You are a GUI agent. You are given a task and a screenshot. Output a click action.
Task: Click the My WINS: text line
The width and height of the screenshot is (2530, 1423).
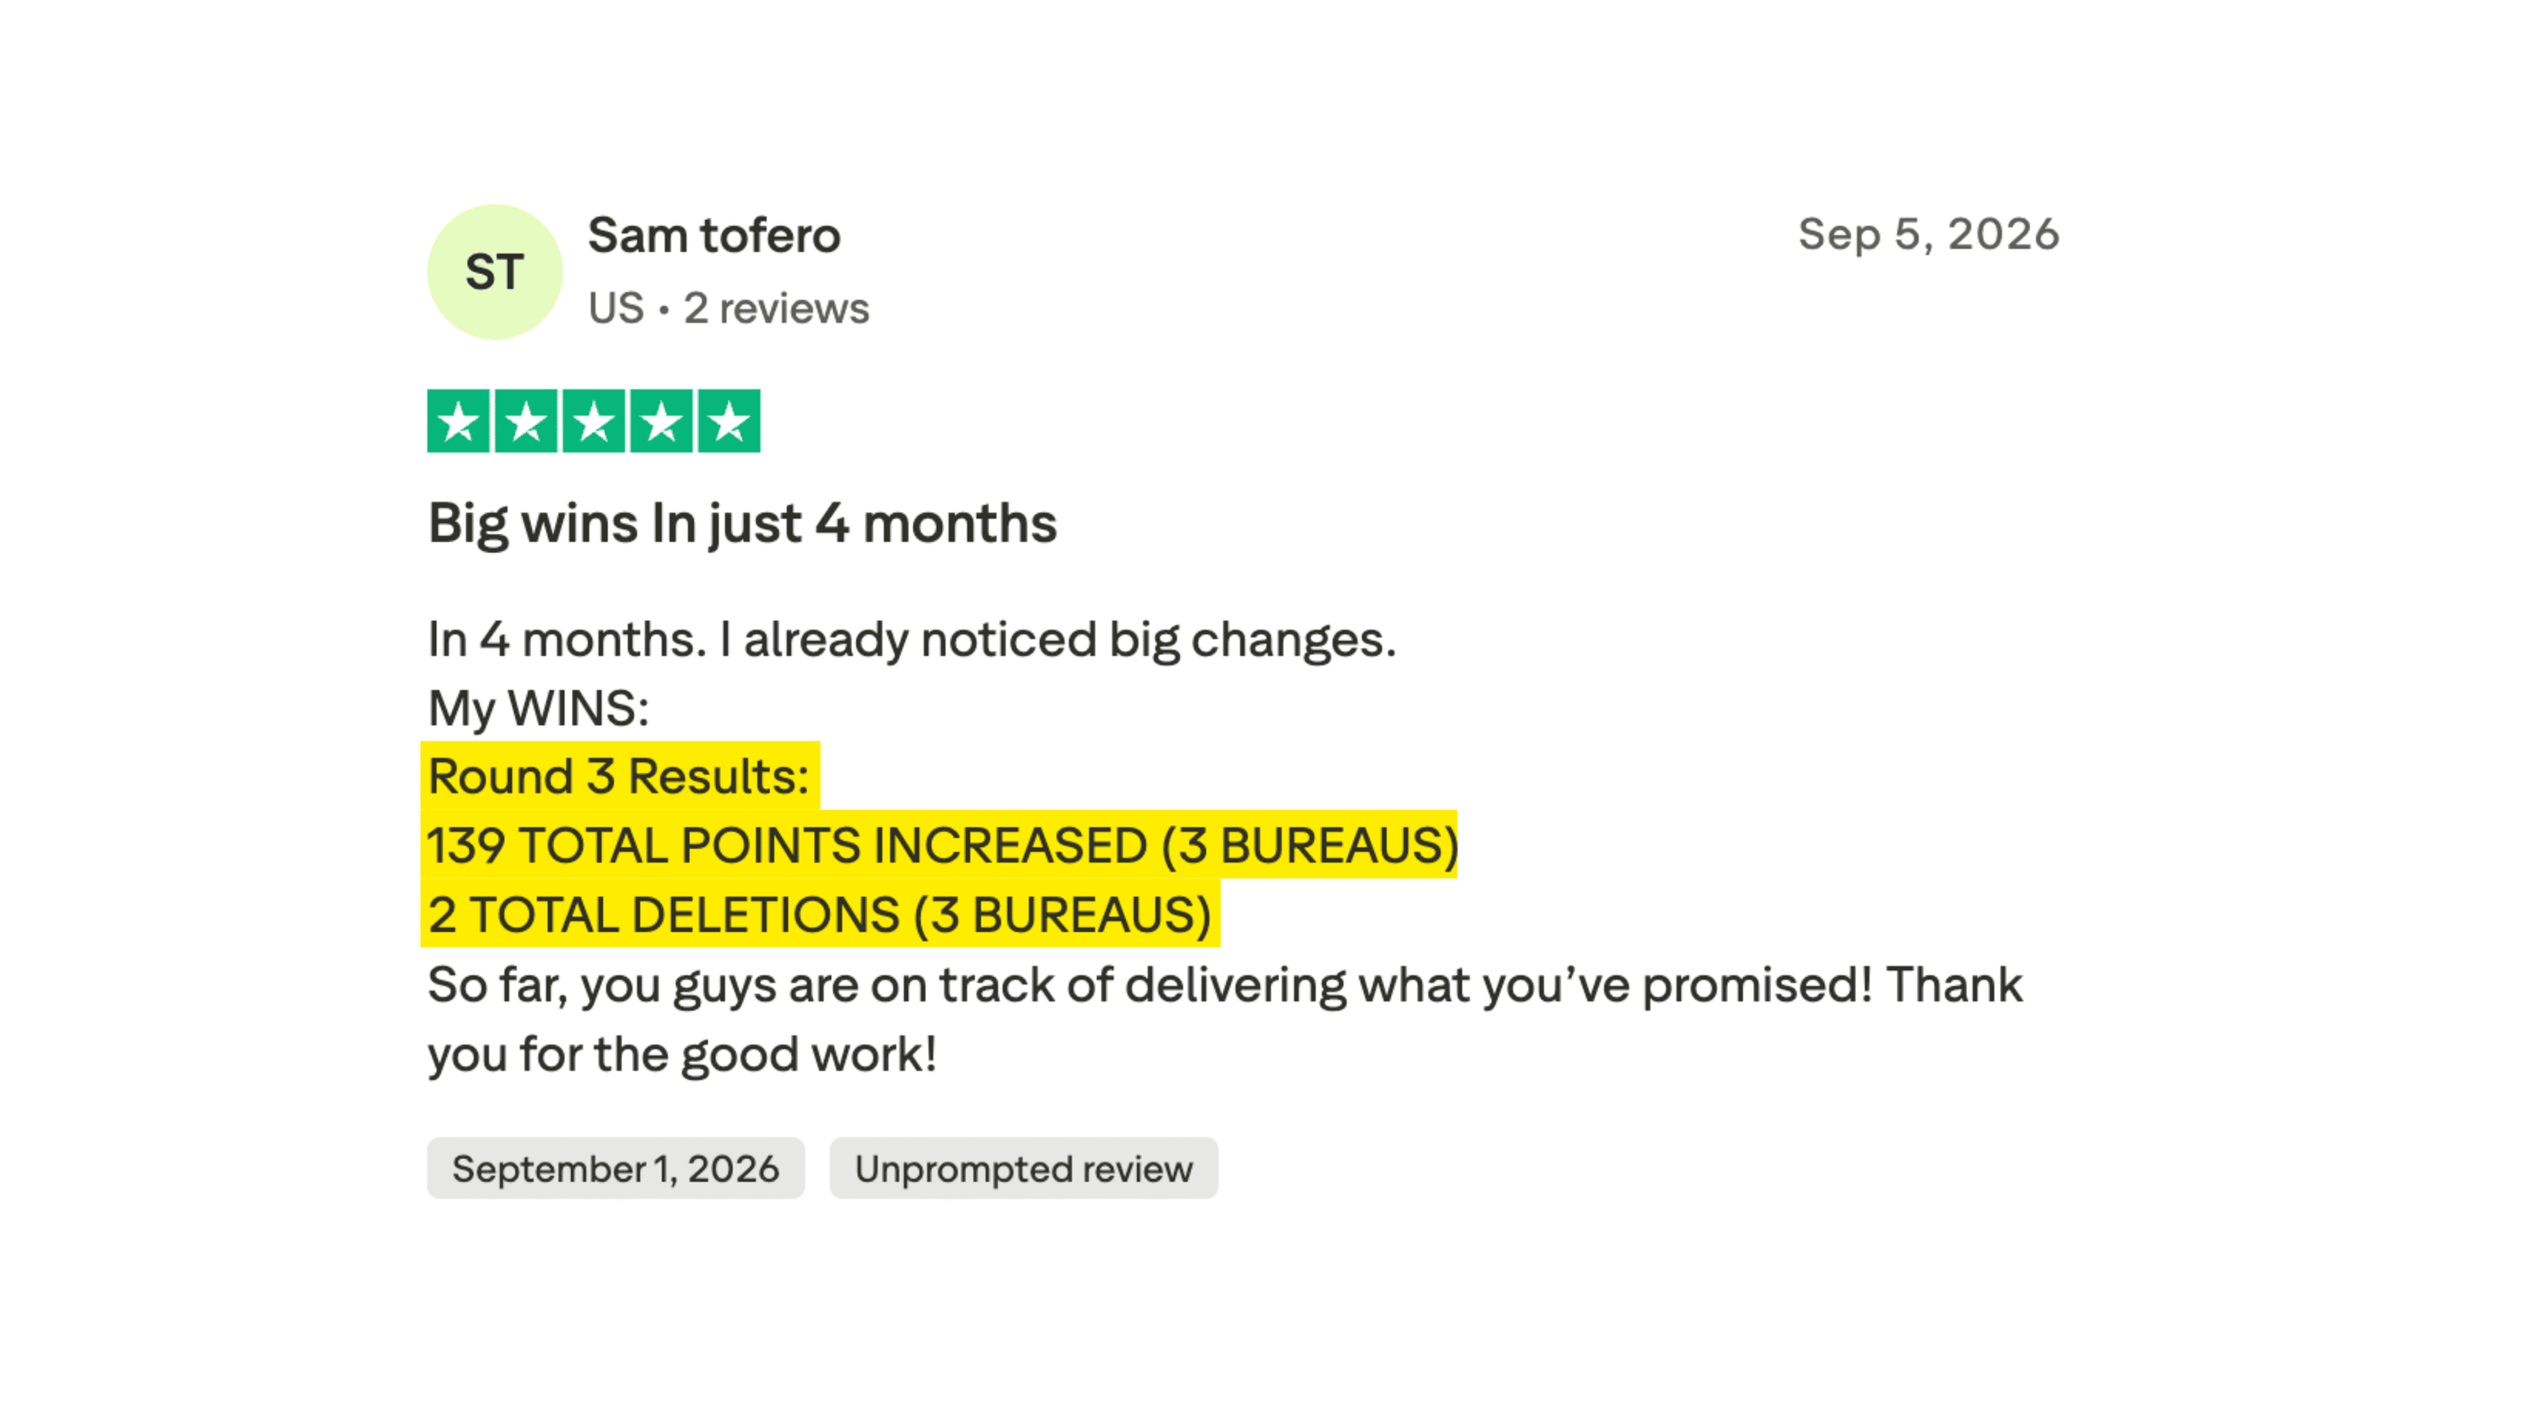538,709
